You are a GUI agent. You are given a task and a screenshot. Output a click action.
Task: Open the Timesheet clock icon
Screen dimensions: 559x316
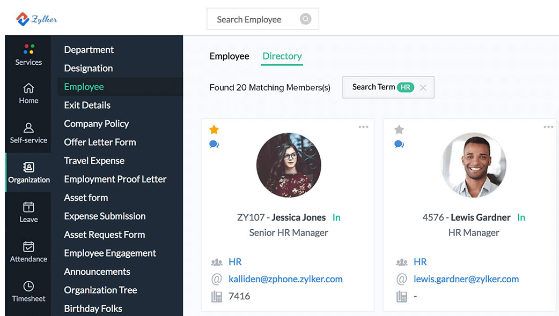(28, 287)
